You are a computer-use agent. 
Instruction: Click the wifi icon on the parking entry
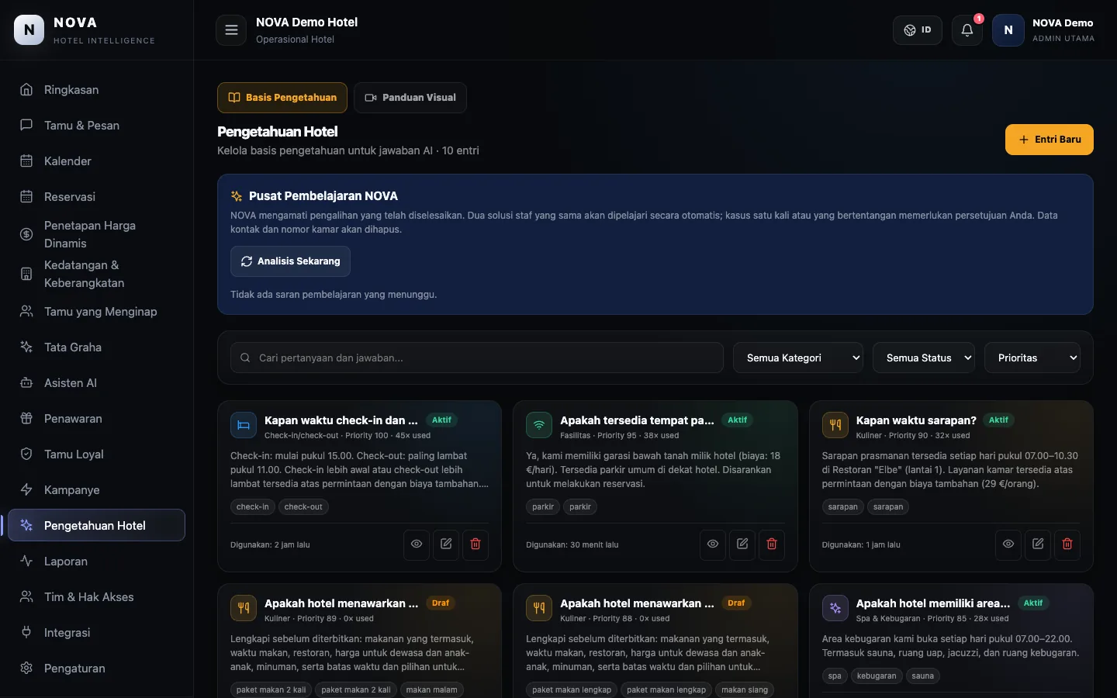539,425
